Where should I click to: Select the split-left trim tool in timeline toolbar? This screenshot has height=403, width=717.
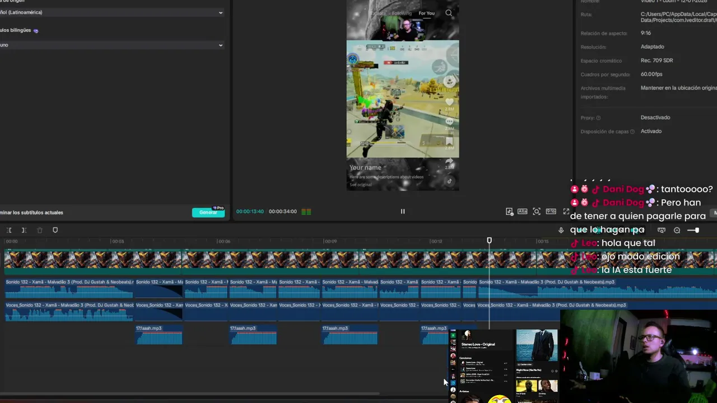(9, 230)
